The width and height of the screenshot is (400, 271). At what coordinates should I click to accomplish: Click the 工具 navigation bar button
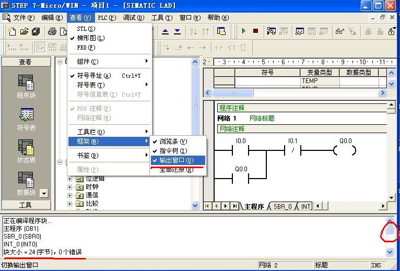(26, 205)
